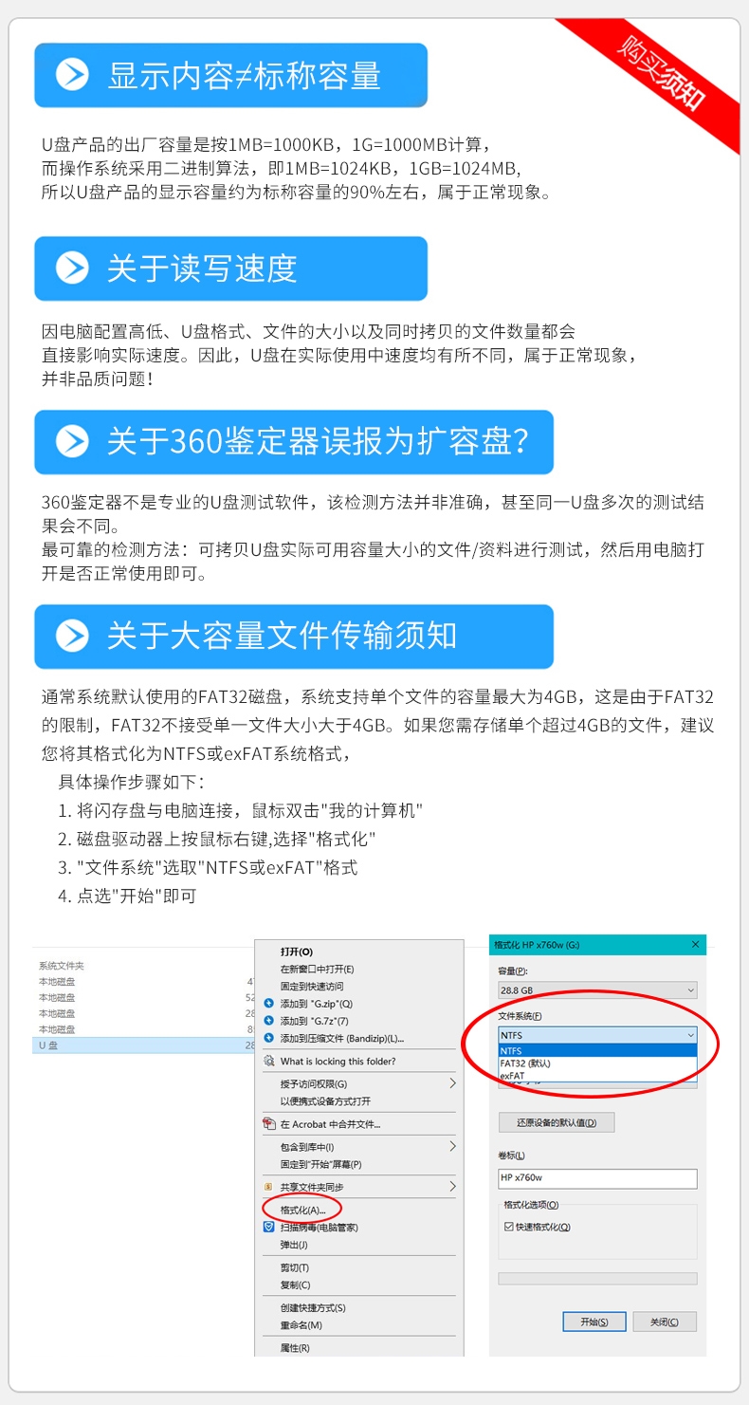Expand 容量(P) 28.8 GB dropdown
The width and height of the screenshot is (749, 1405).
[597, 990]
